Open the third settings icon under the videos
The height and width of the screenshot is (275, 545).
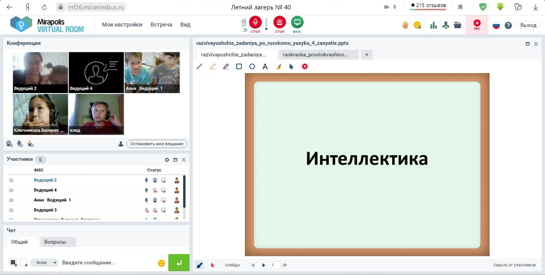click(x=30, y=144)
